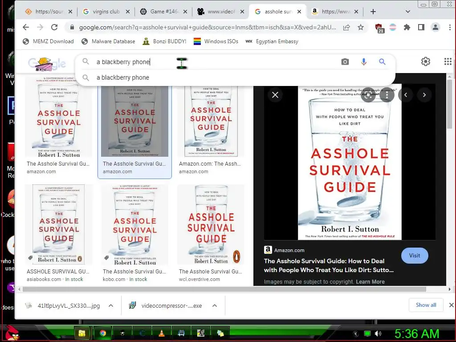Reload the page with the refresh icon
This screenshot has width=456, height=342.
(54, 27)
